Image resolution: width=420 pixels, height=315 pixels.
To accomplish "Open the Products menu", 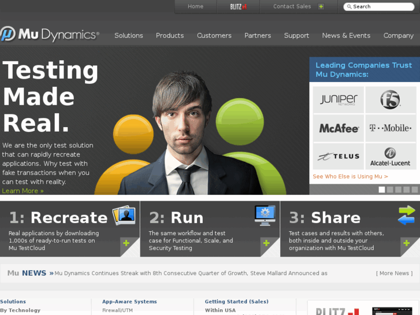I will [170, 36].
